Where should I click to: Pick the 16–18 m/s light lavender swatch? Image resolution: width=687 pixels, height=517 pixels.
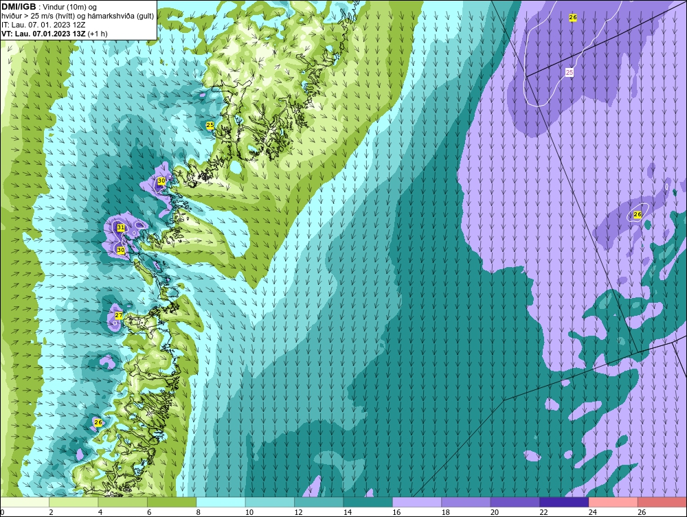tap(417, 502)
